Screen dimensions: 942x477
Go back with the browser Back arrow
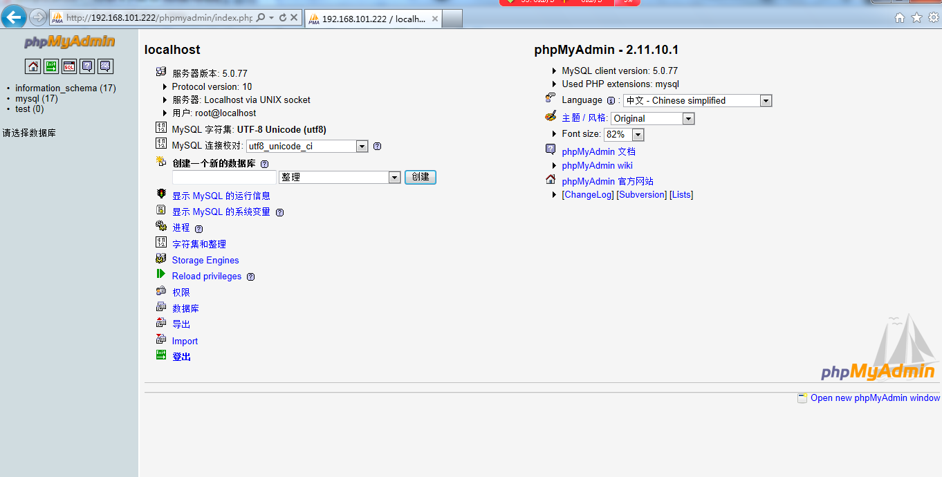pos(14,17)
